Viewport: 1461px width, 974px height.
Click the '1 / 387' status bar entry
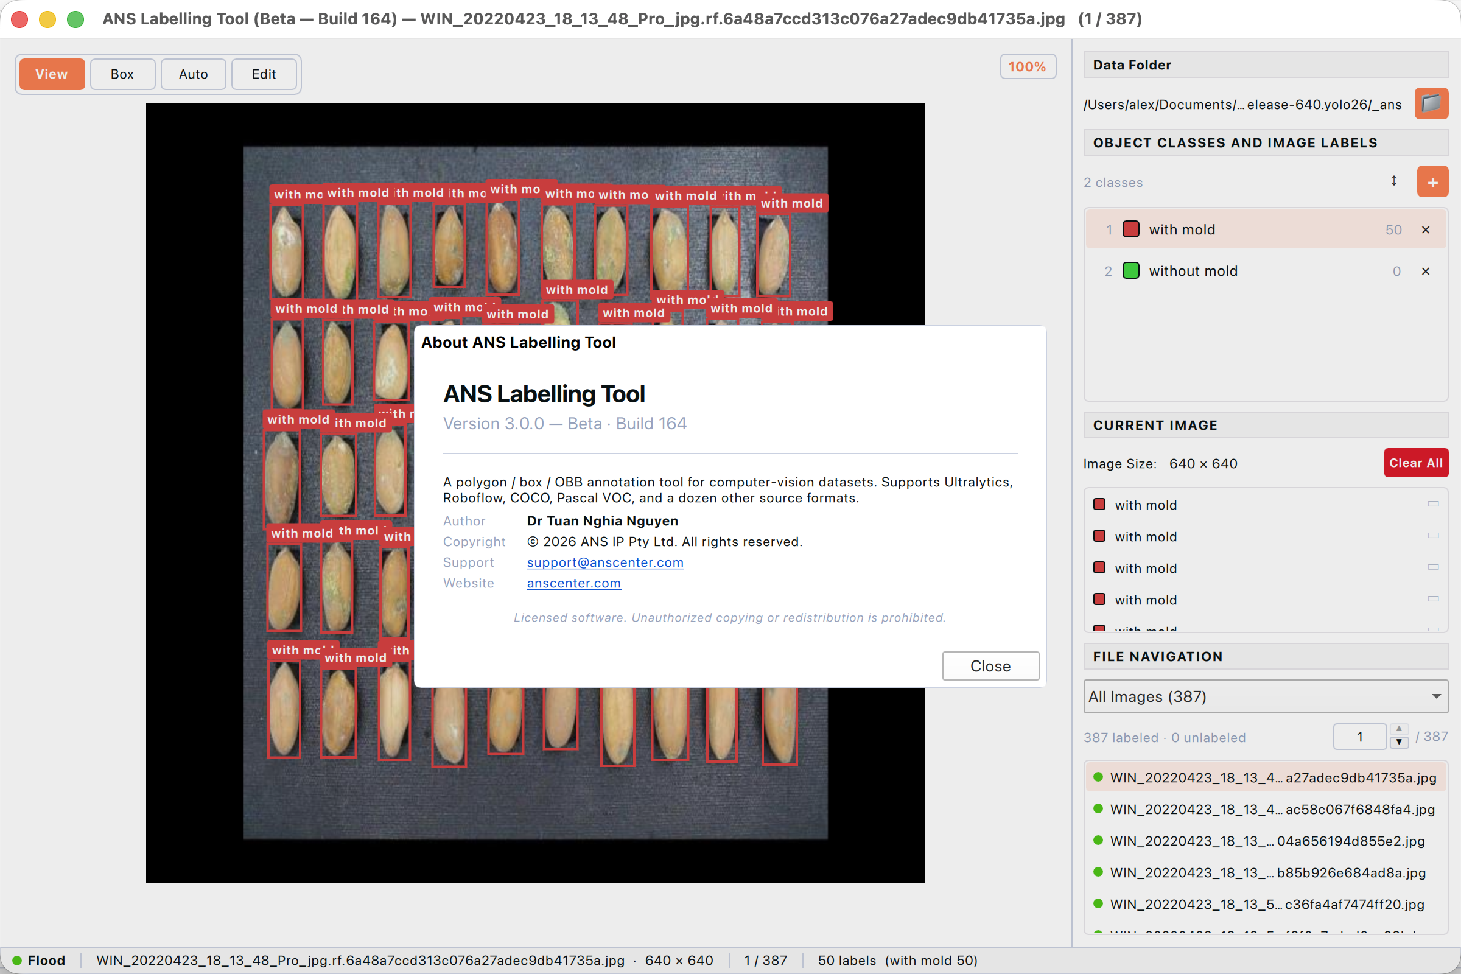point(765,961)
